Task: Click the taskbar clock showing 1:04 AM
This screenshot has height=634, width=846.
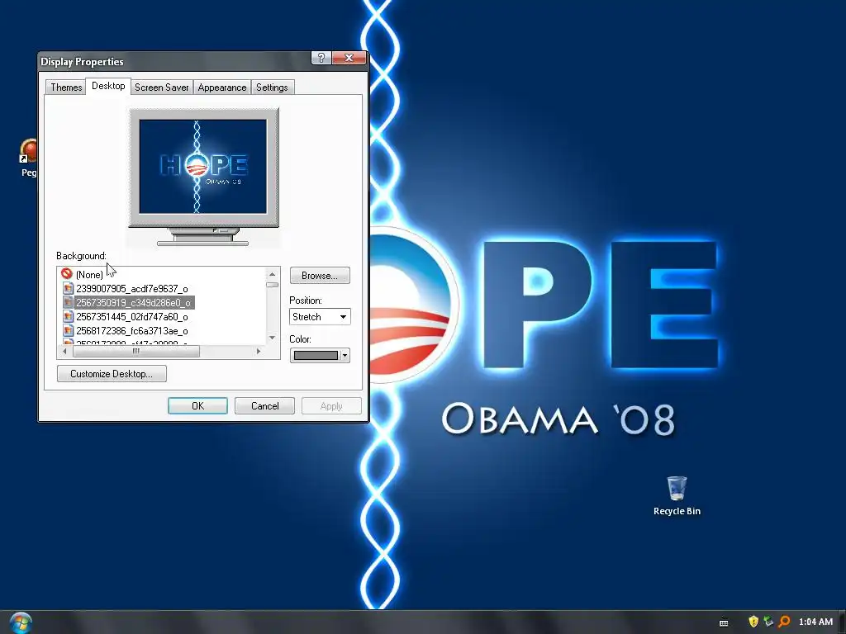Action: [815, 622]
